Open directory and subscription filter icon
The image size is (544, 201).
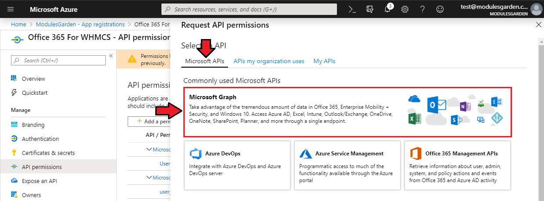369,9
